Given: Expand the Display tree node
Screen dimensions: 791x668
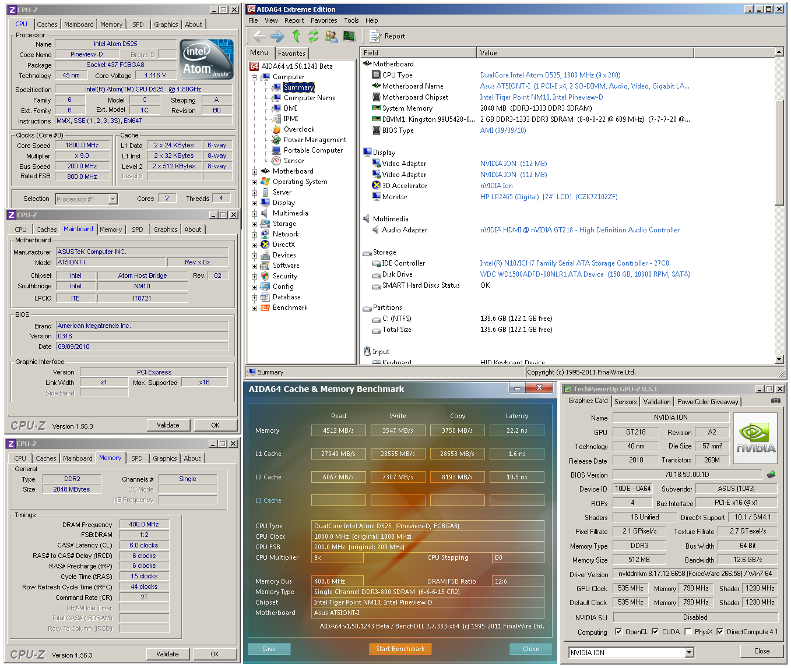Looking at the screenshot, I should [x=254, y=203].
